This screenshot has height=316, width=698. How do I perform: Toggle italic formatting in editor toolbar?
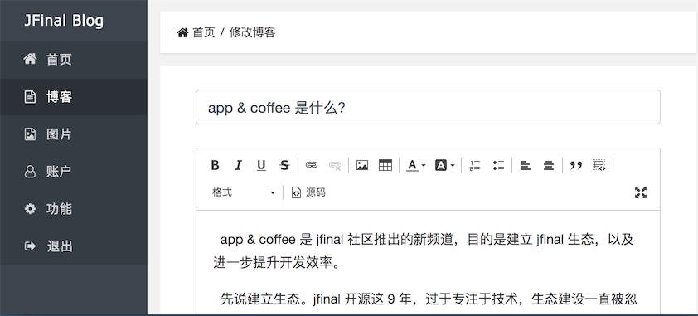click(x=238, y=166)
